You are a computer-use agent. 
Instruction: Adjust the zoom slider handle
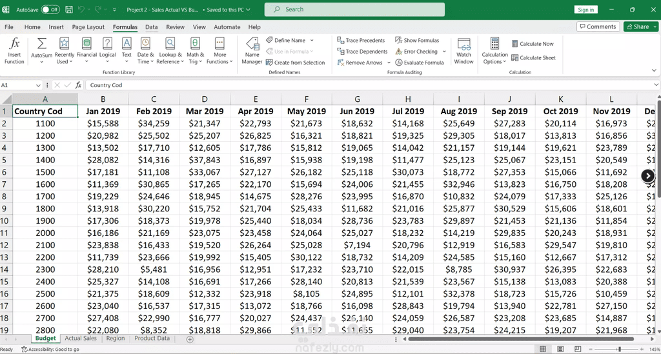(x=619, y=349)
